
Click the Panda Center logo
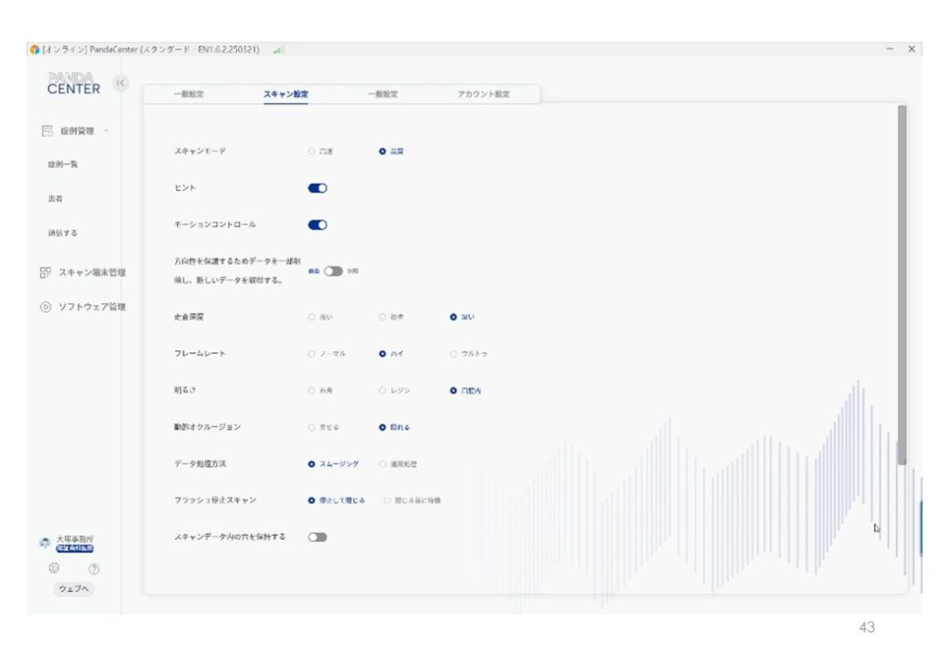click(73, 83)
